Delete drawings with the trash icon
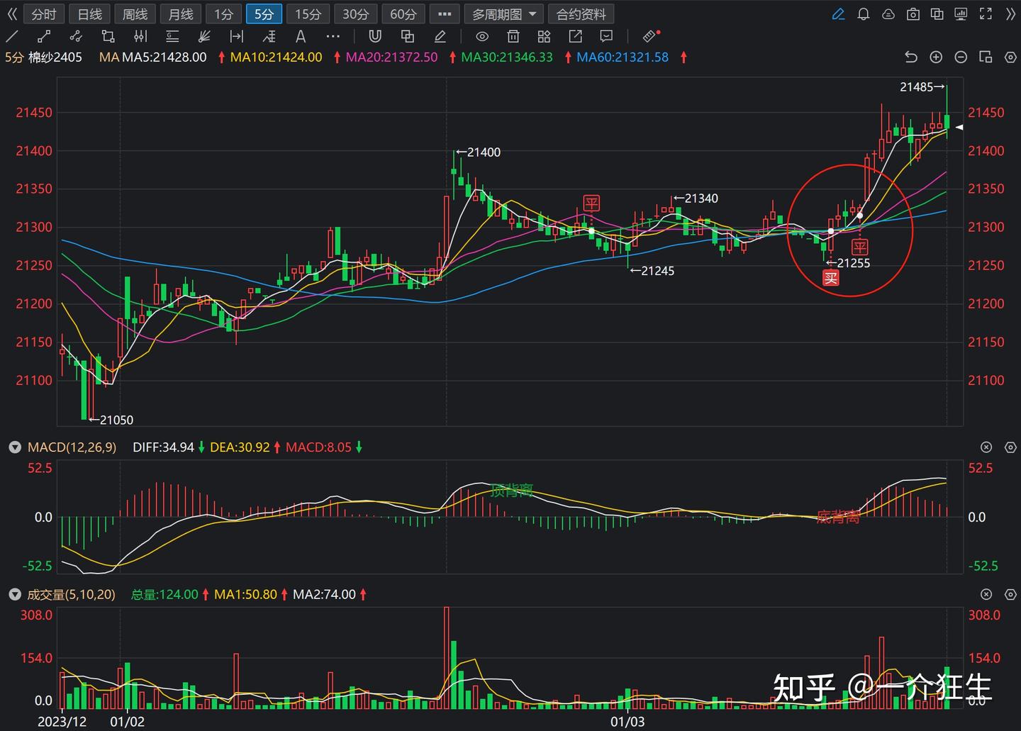The image size is (1021, 731). pyautogui.click(x=513, y=36)
